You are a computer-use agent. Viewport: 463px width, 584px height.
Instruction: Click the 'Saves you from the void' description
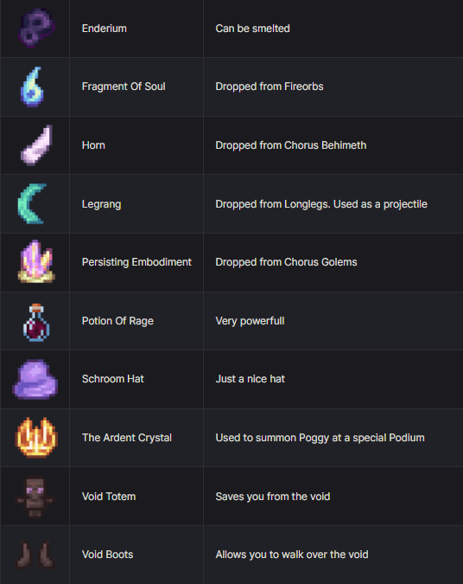273,497
